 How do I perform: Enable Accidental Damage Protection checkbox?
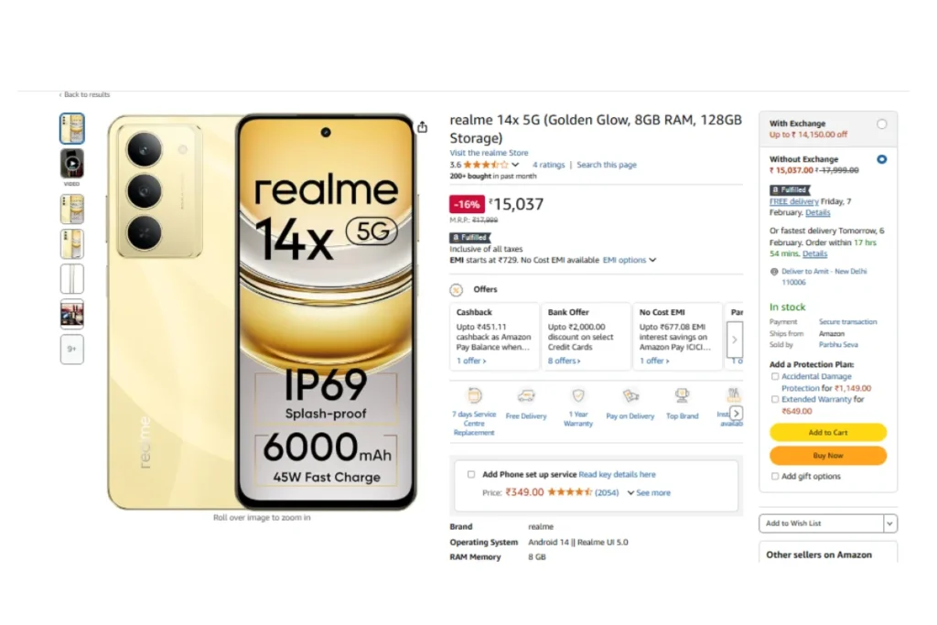[x=775, y=376]
